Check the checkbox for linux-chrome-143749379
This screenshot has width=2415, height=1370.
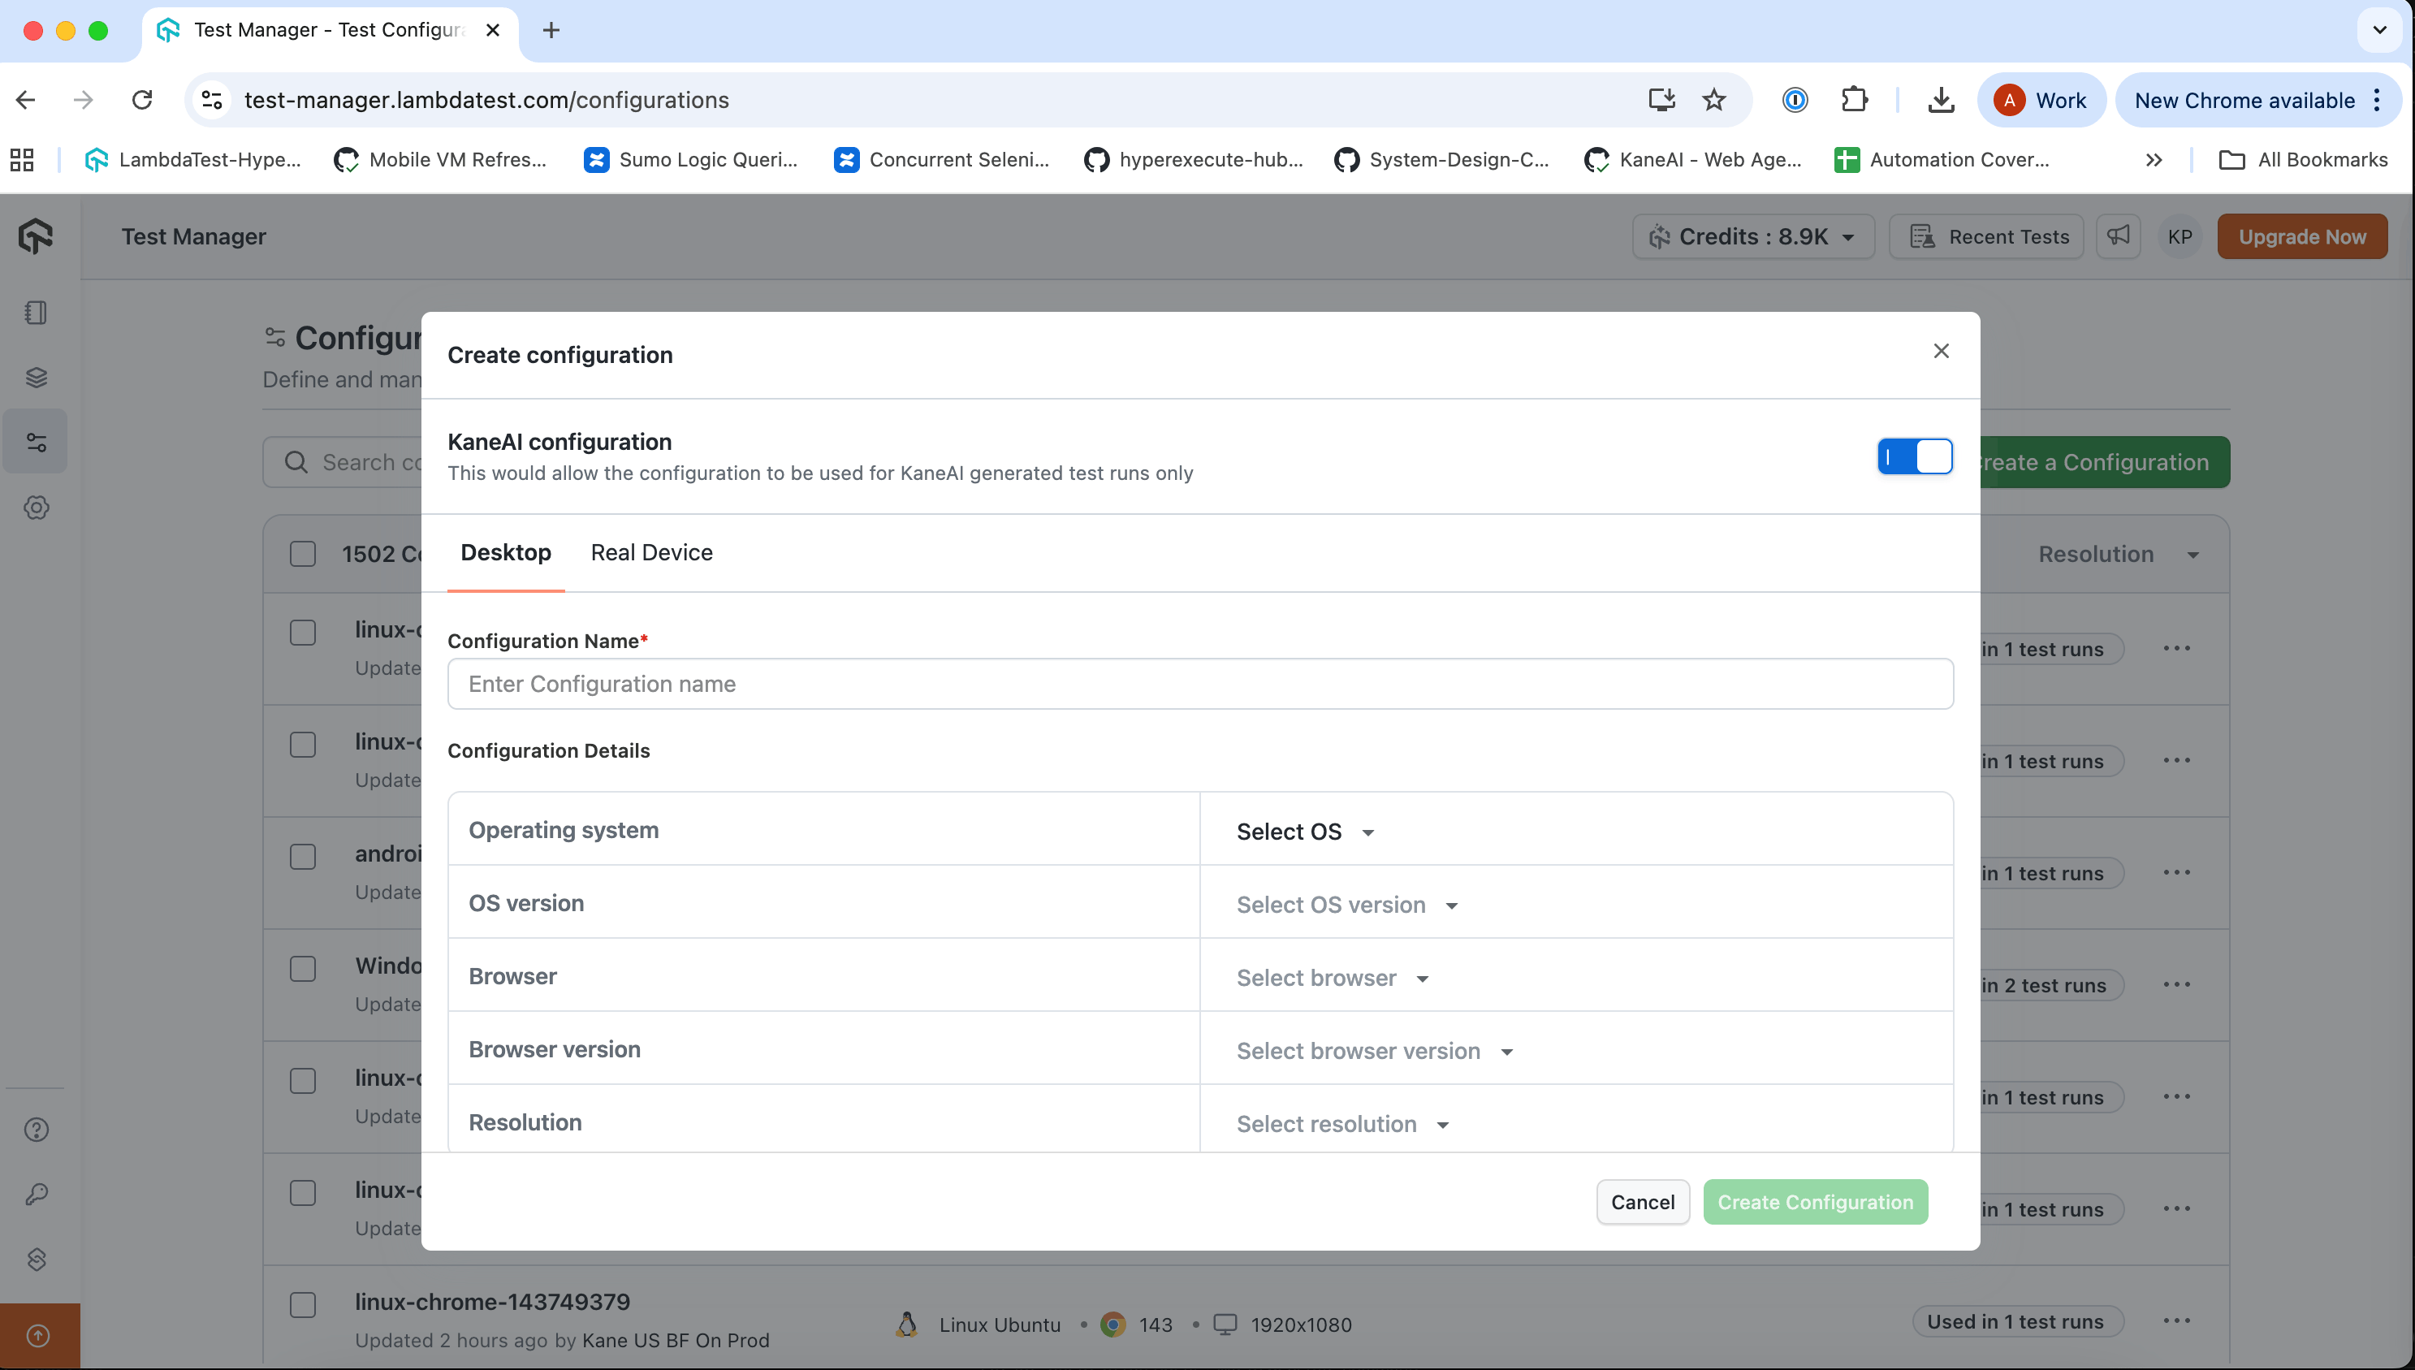tap(303, 1304)
